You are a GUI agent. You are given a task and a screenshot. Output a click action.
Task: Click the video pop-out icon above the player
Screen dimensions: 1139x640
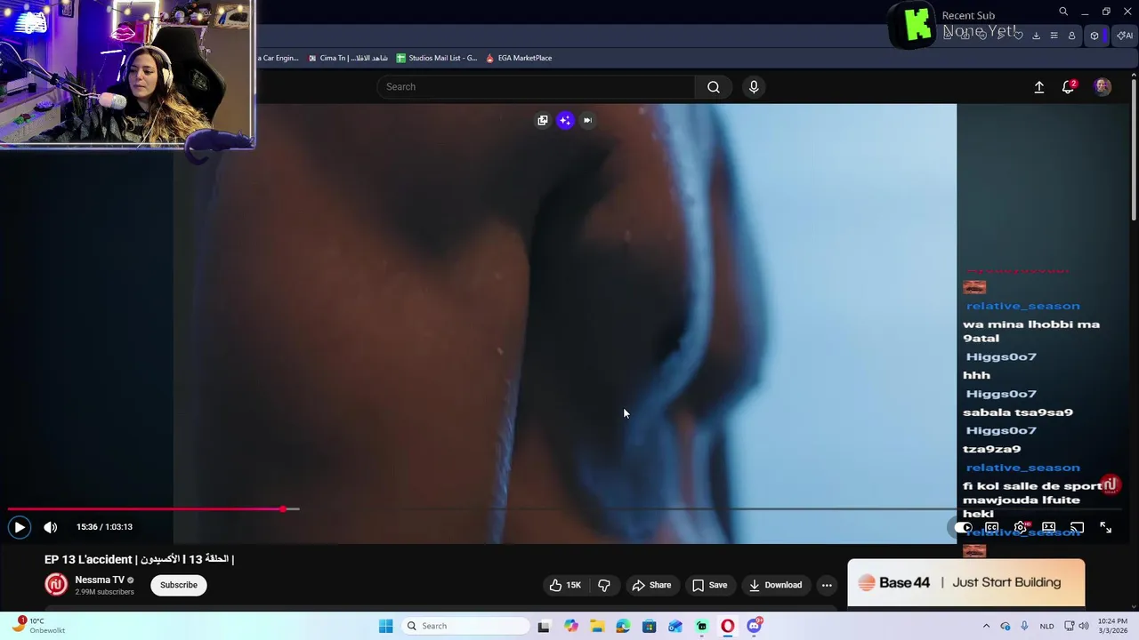point(543,120)
